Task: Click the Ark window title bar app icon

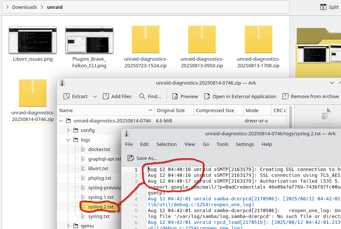Action: pyautogui.click(x=62, y=83)
